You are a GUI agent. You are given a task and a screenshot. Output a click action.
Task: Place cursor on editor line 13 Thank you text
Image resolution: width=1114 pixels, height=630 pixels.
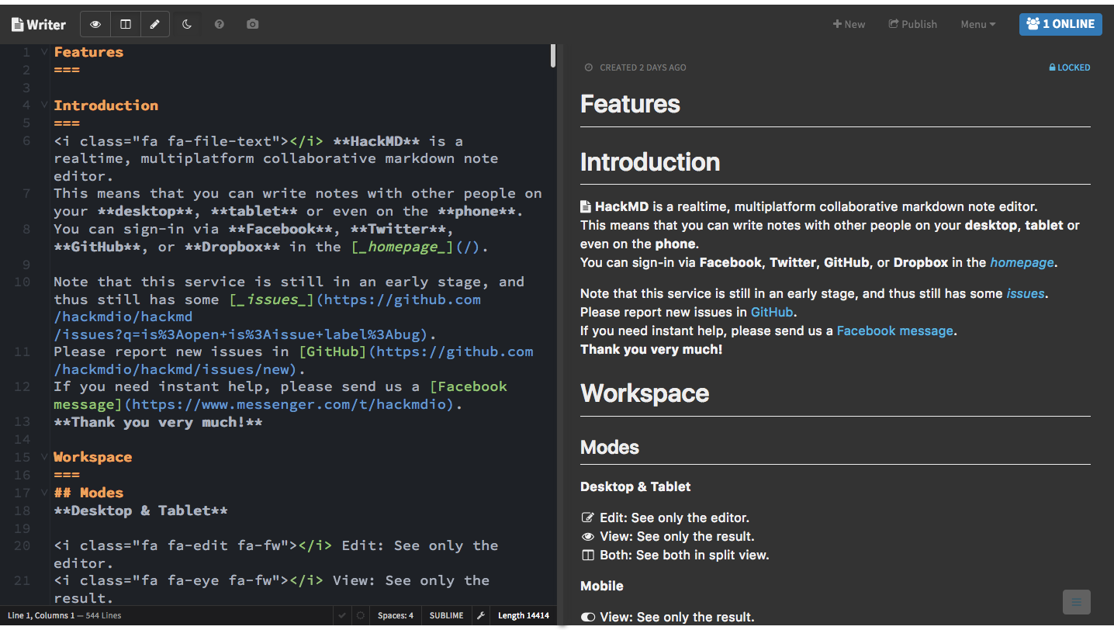tap(157, 422)
